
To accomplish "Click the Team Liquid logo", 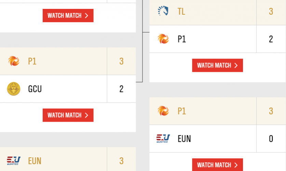I will [163, 11].
